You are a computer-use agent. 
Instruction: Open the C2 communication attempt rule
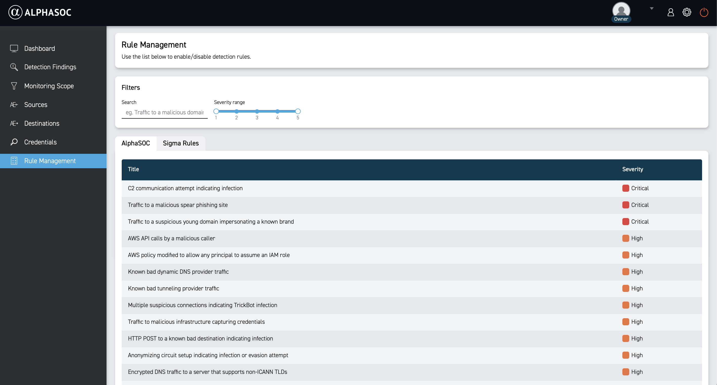pos(185,188)
